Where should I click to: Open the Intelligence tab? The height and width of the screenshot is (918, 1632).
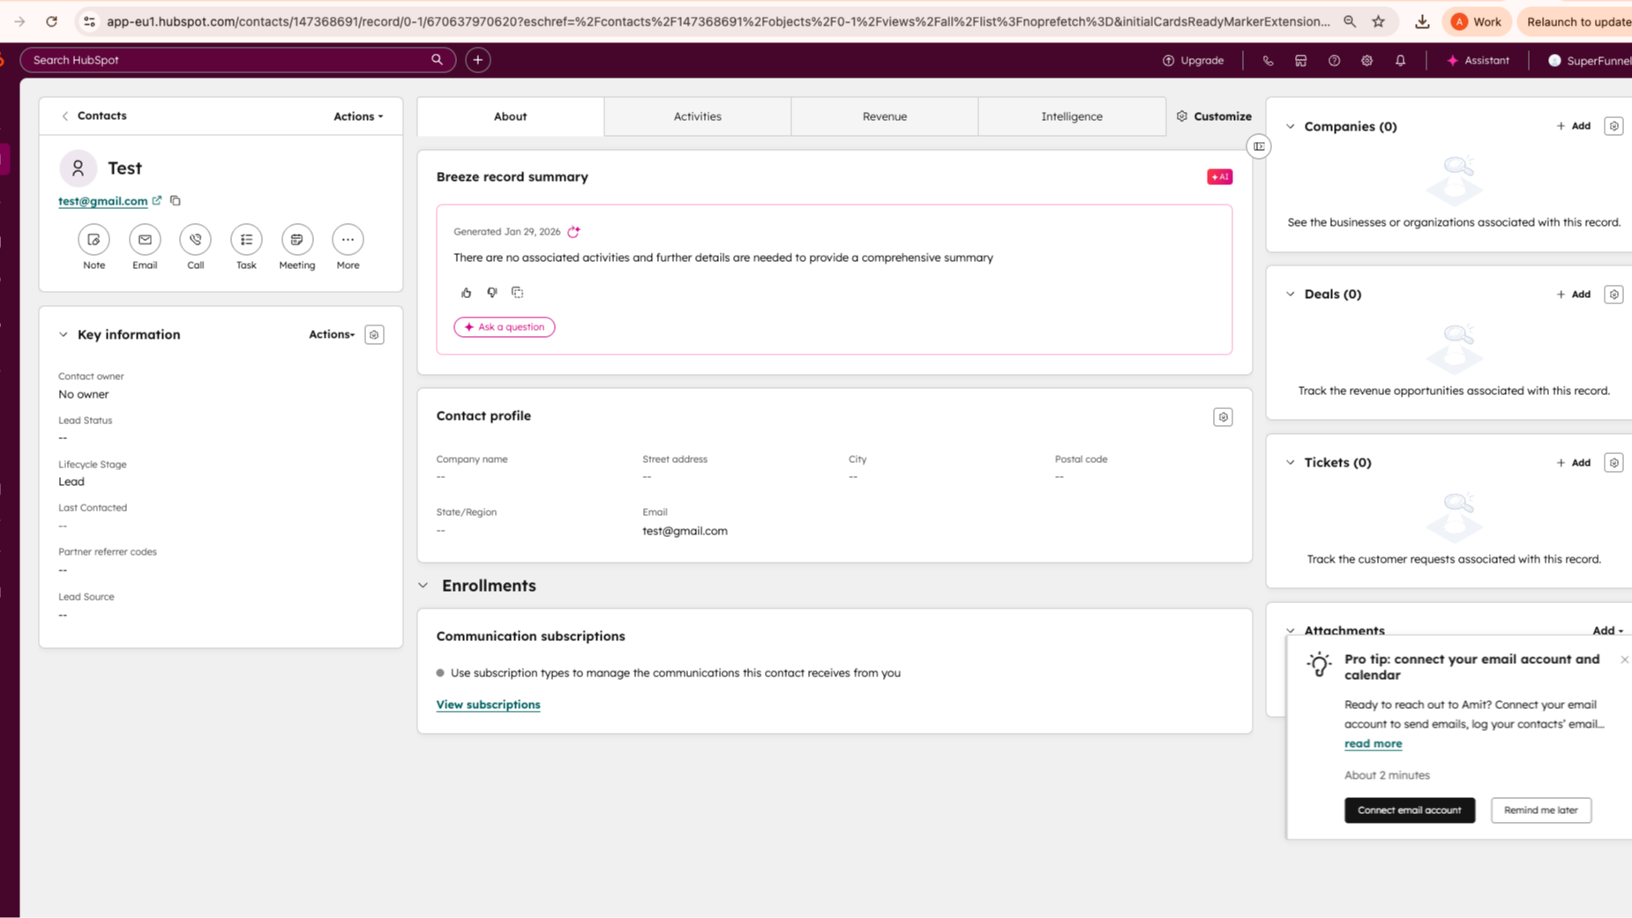pos(1071,116)
